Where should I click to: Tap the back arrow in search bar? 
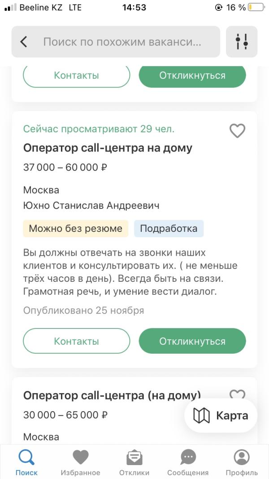[x=24, y=42]
